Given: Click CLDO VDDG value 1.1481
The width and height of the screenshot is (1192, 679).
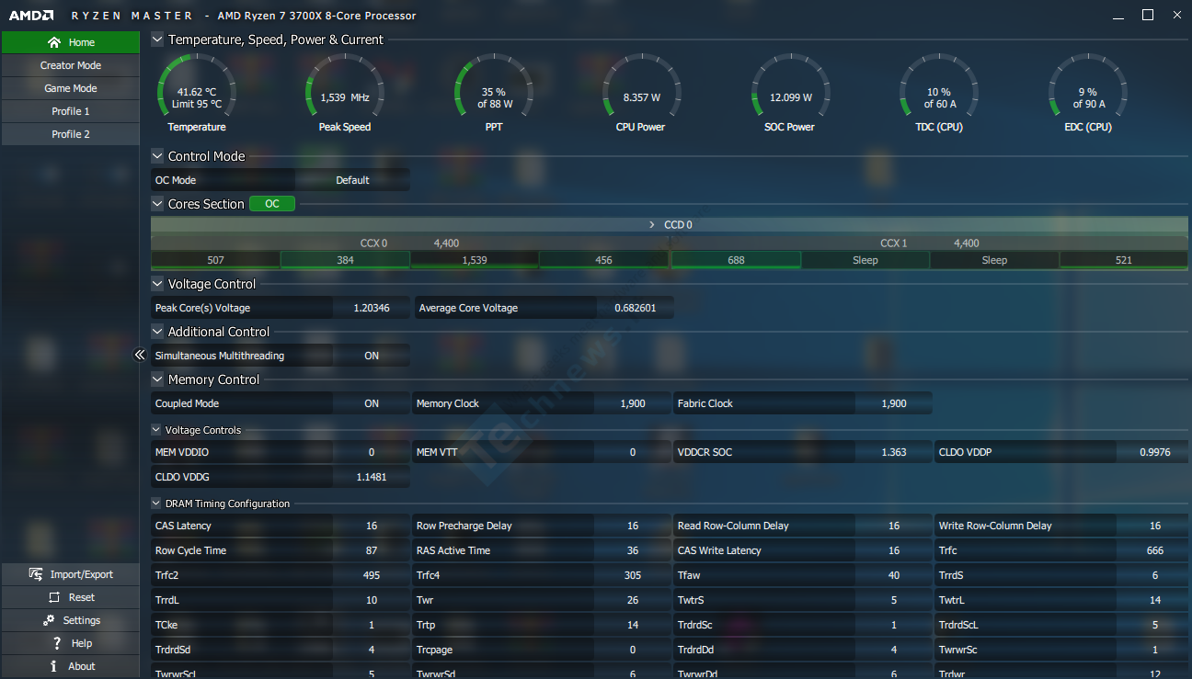Looking at the screenshot, I should tap(372, 477).
